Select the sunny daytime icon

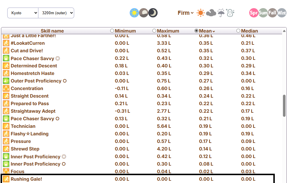click(x=134, y=13)
